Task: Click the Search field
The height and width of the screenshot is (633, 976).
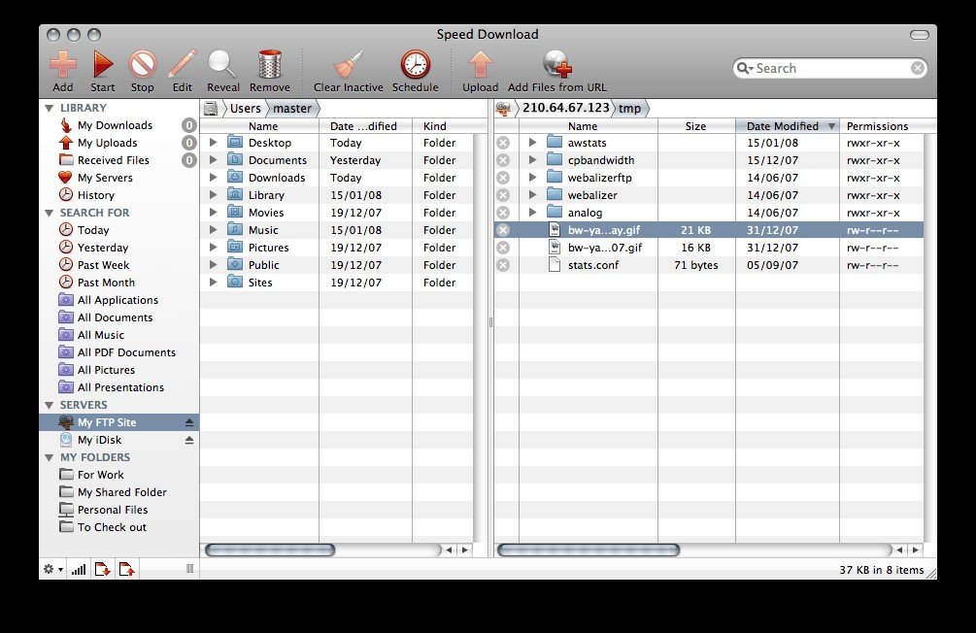Action: 829,69
